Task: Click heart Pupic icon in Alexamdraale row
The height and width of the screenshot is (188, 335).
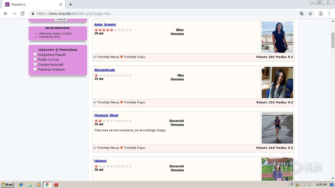Action: 121,102
